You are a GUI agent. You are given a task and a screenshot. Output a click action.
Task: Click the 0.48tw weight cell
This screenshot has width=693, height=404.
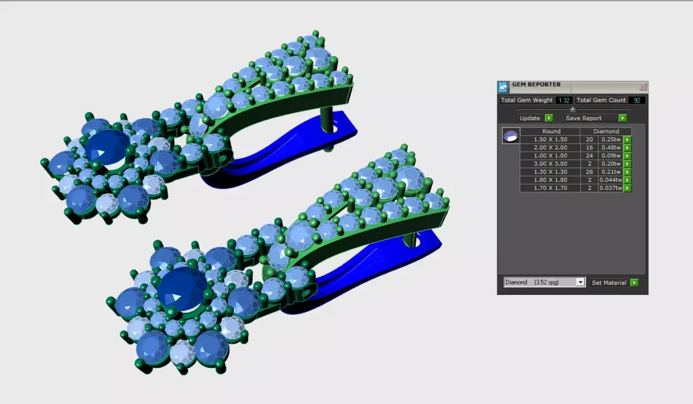point(611,147)
